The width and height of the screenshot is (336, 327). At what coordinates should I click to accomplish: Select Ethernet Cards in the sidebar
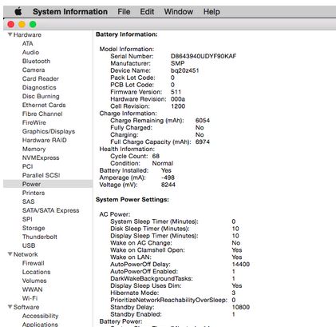44,105
